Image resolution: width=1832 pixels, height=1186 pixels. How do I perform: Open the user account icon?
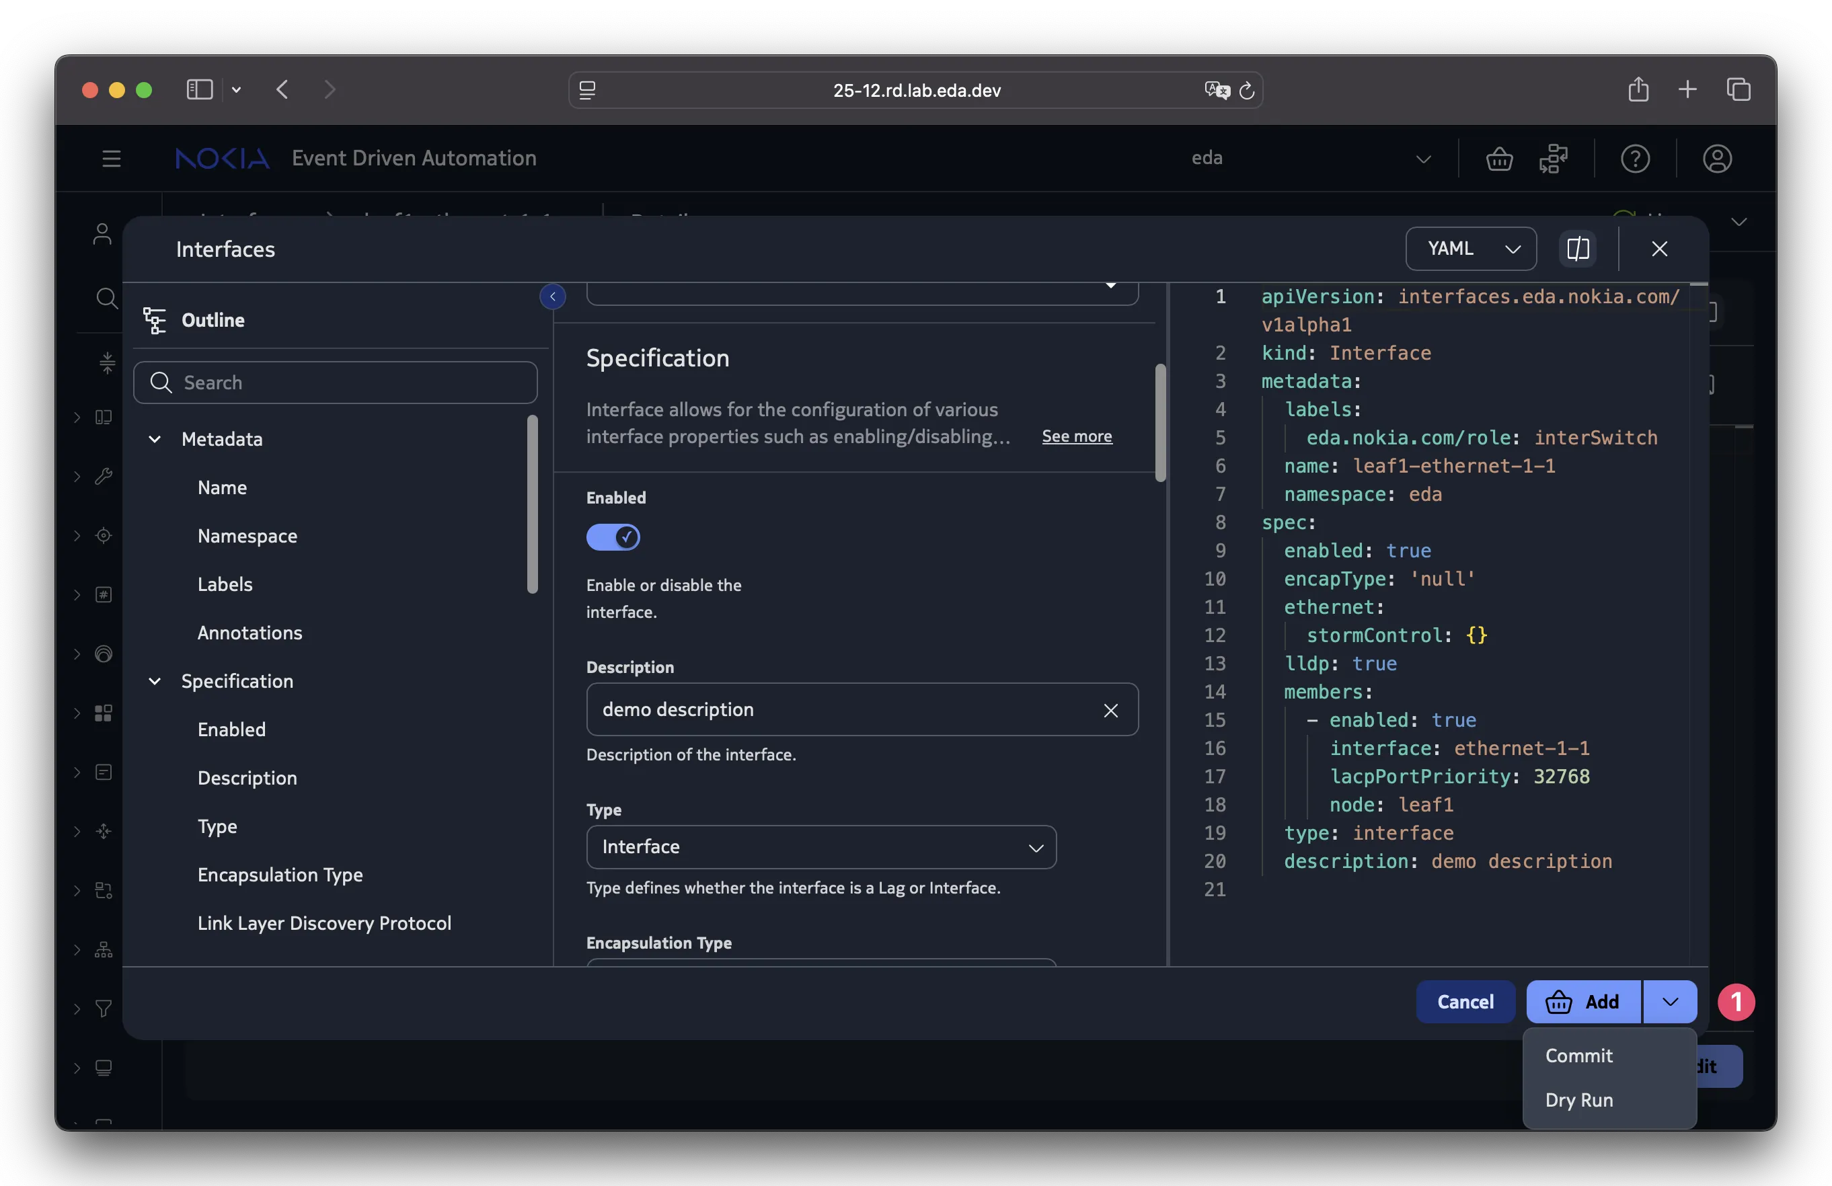point(1716,159)
